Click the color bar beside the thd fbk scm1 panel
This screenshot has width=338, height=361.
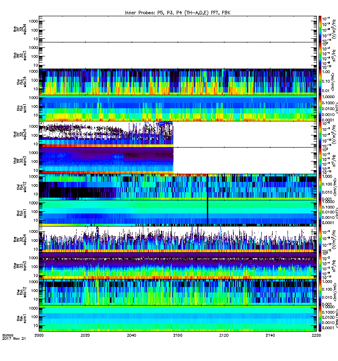click(320, 213)
